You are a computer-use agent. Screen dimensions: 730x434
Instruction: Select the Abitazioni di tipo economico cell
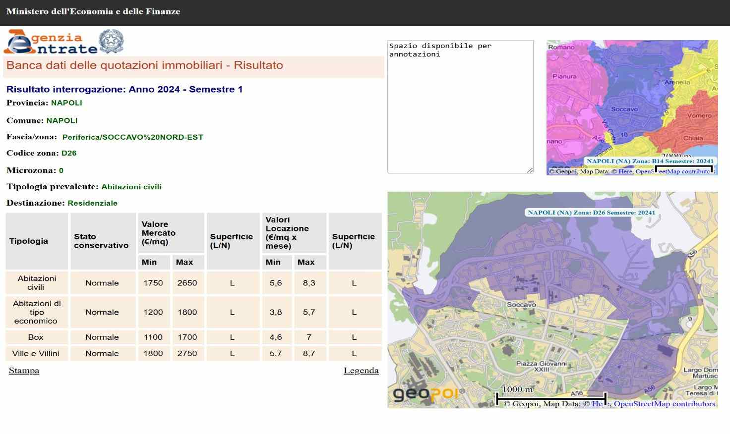37,312
